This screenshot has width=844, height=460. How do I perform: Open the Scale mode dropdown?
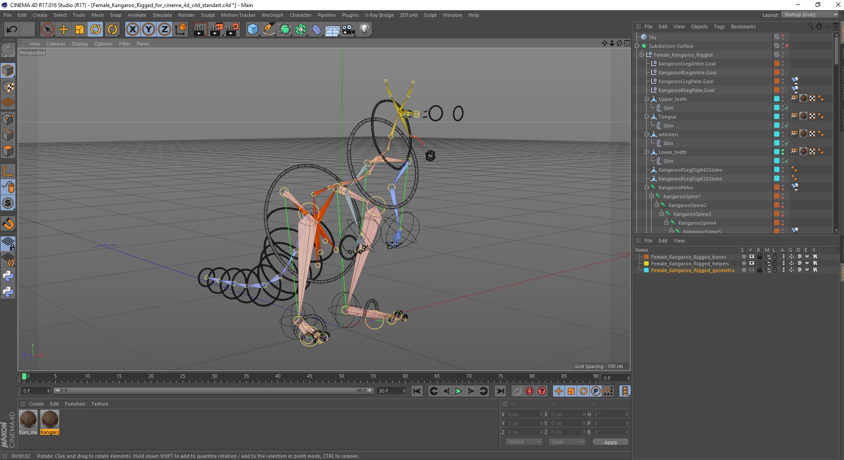point(567,442)
